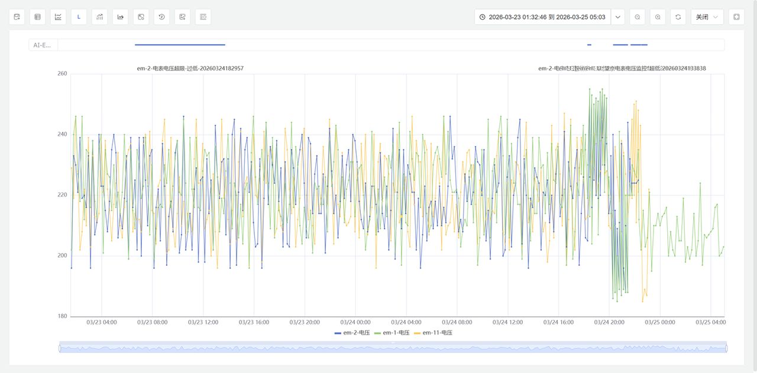Viewport: 757px width, 373px height.
Task: Select the area chart icon
Action: pyautogui.click(x=120, y=17)
